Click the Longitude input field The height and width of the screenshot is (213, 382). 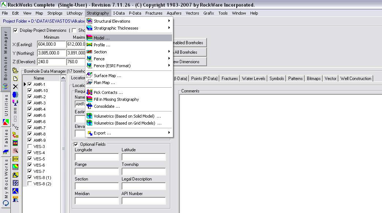tap(97, 157)
